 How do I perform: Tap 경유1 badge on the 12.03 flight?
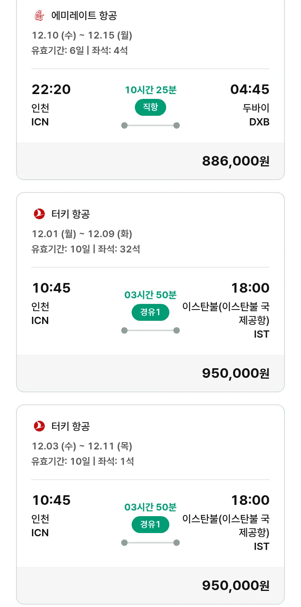point(150,524)
